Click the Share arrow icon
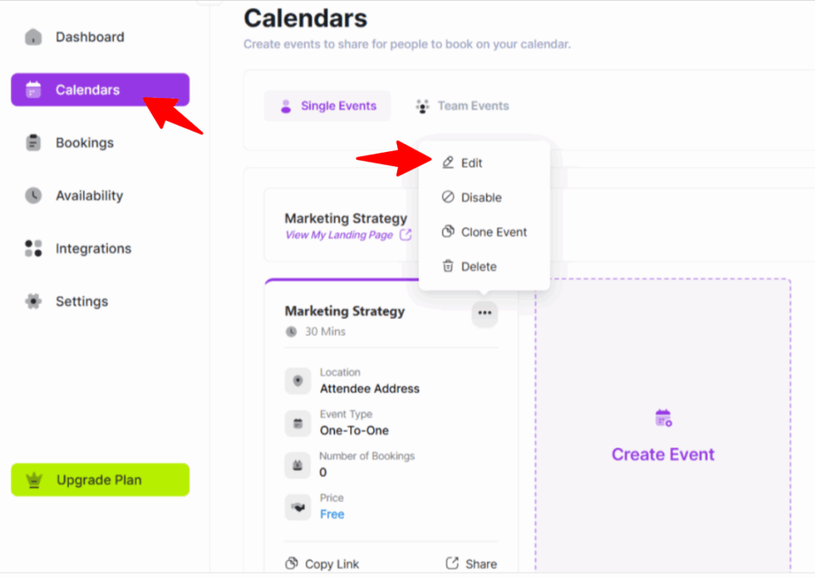The width and height of the screenshot is (815, 577). [x=452, y=563]
